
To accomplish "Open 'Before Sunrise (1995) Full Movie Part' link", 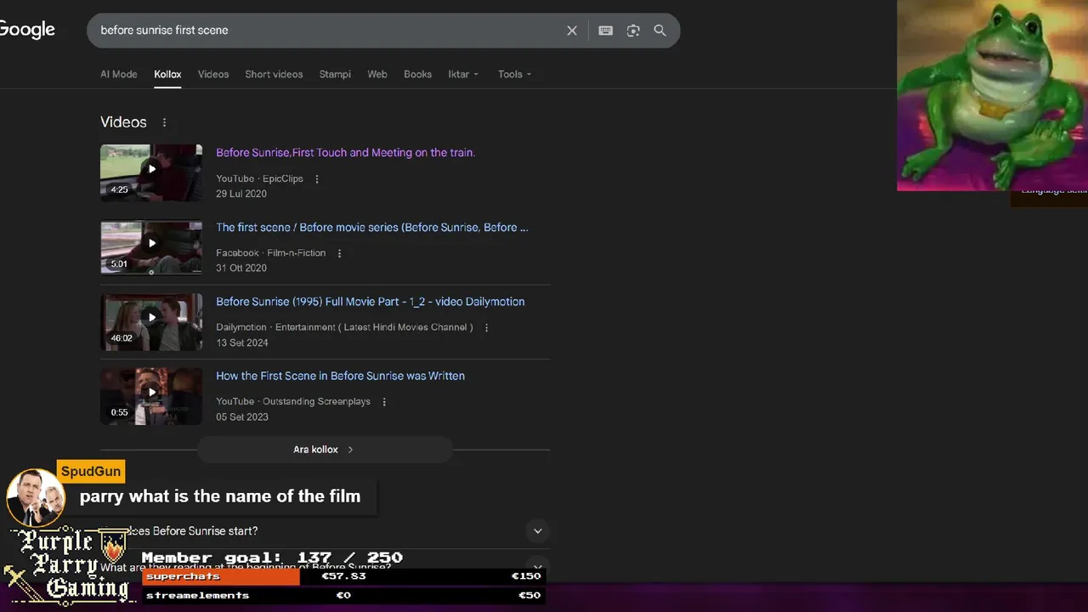I will tap(370, 302).
